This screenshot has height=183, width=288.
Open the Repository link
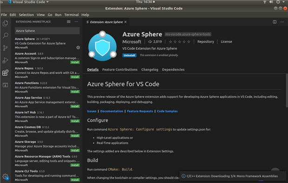coord(206,42)
